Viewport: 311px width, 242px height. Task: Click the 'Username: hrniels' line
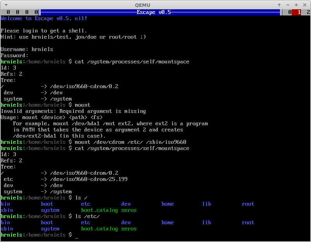[27, 49]
